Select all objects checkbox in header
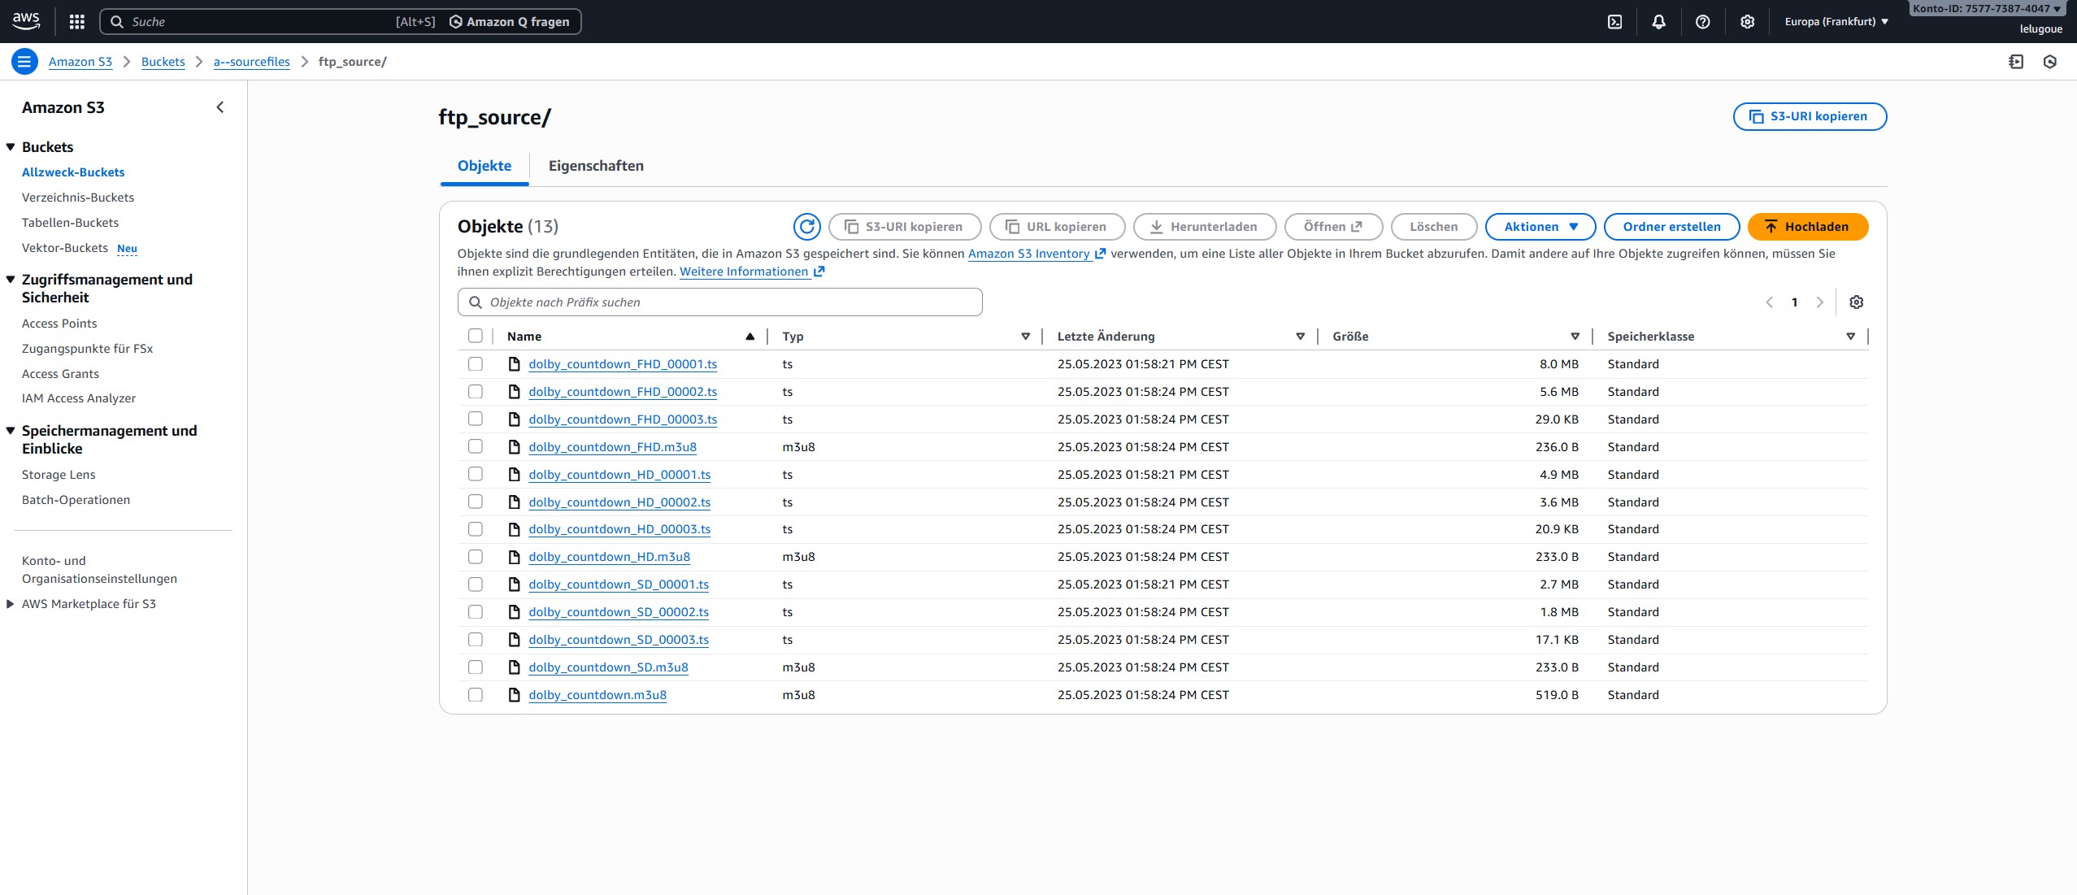The image size is (2077, 895). [476, 336]
